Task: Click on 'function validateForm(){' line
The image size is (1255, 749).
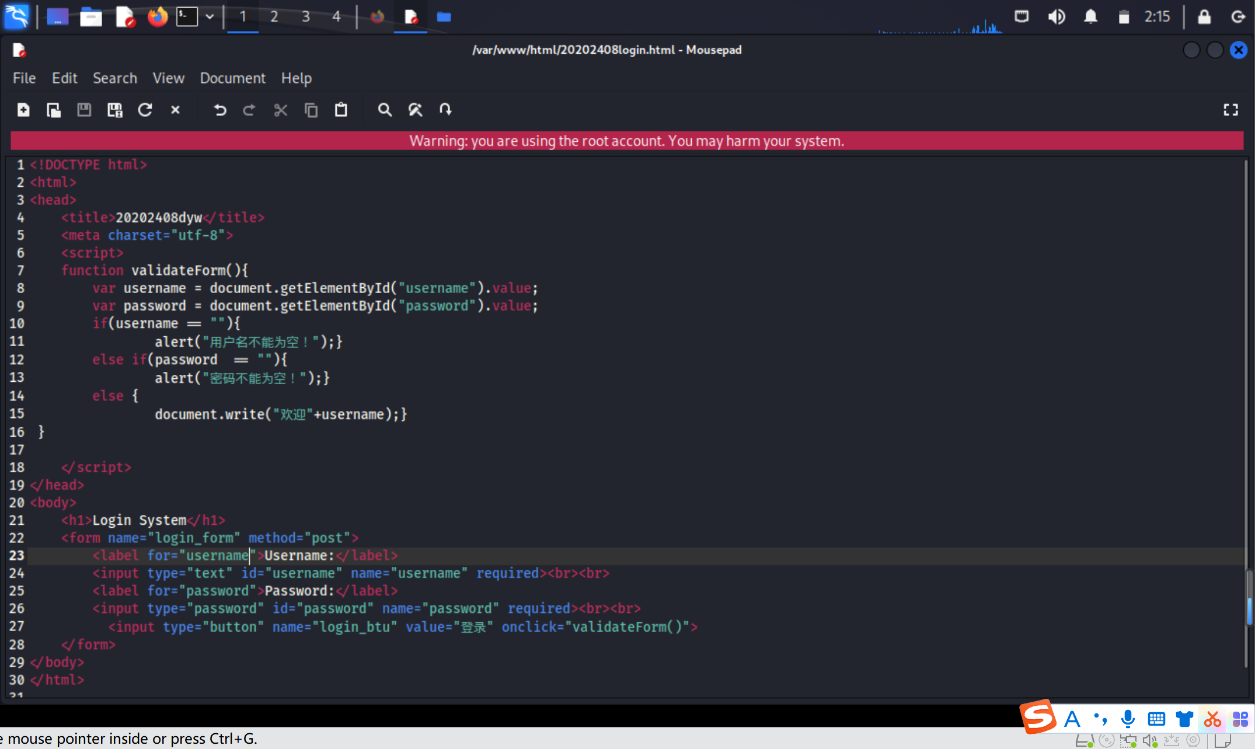Action: 155,270
